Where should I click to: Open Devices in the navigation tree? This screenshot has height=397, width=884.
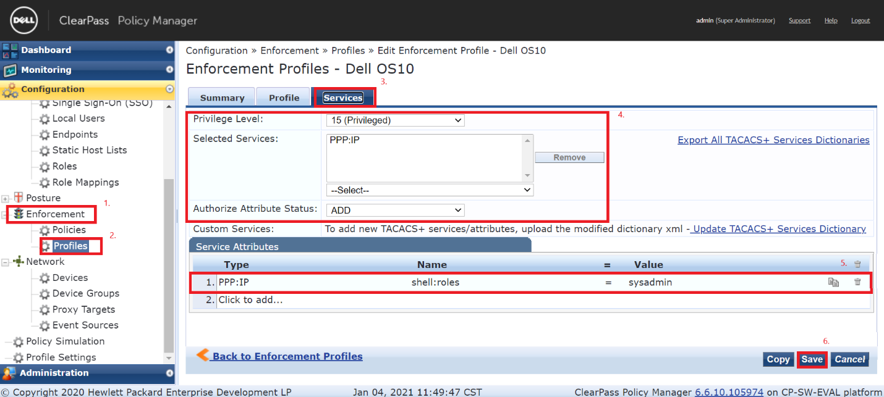click(x=70, y=278)
